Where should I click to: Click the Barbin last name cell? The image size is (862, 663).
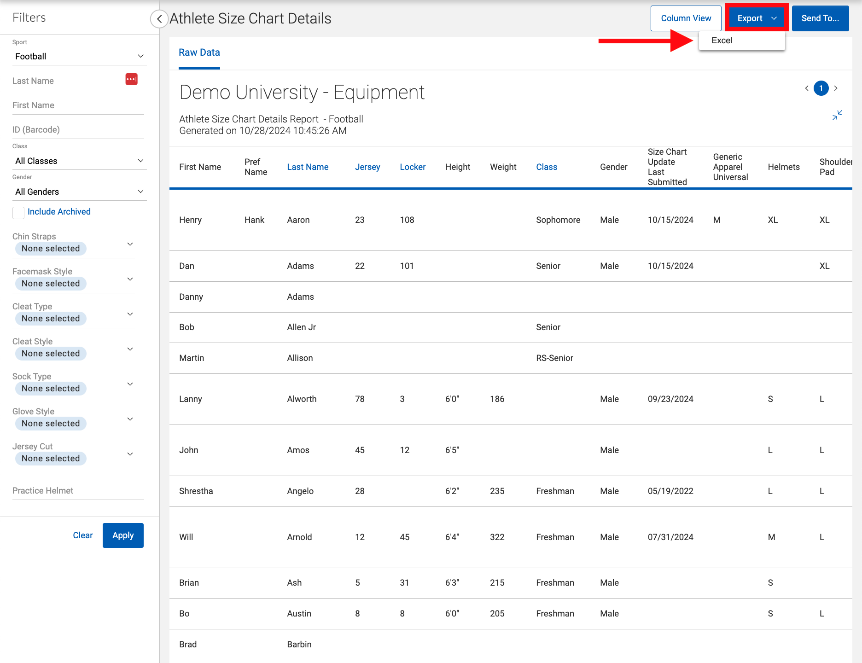299,645
